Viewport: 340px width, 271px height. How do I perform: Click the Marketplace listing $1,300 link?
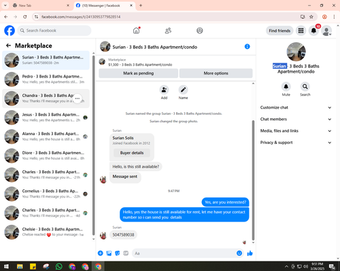pyautogui.click(x=140, y=65)
